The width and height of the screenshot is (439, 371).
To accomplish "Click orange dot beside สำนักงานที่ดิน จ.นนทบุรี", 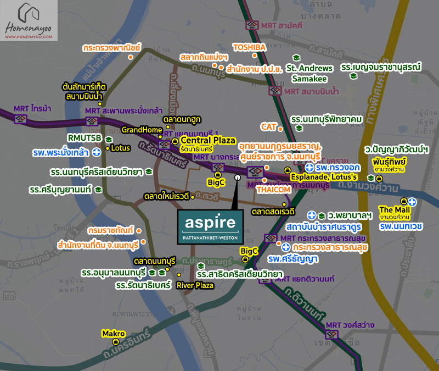I will click(x=143, y=242).
